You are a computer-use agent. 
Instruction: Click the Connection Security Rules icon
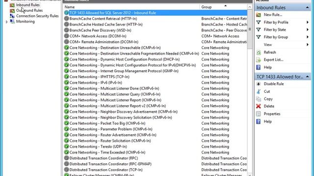(x=12, y=16)
